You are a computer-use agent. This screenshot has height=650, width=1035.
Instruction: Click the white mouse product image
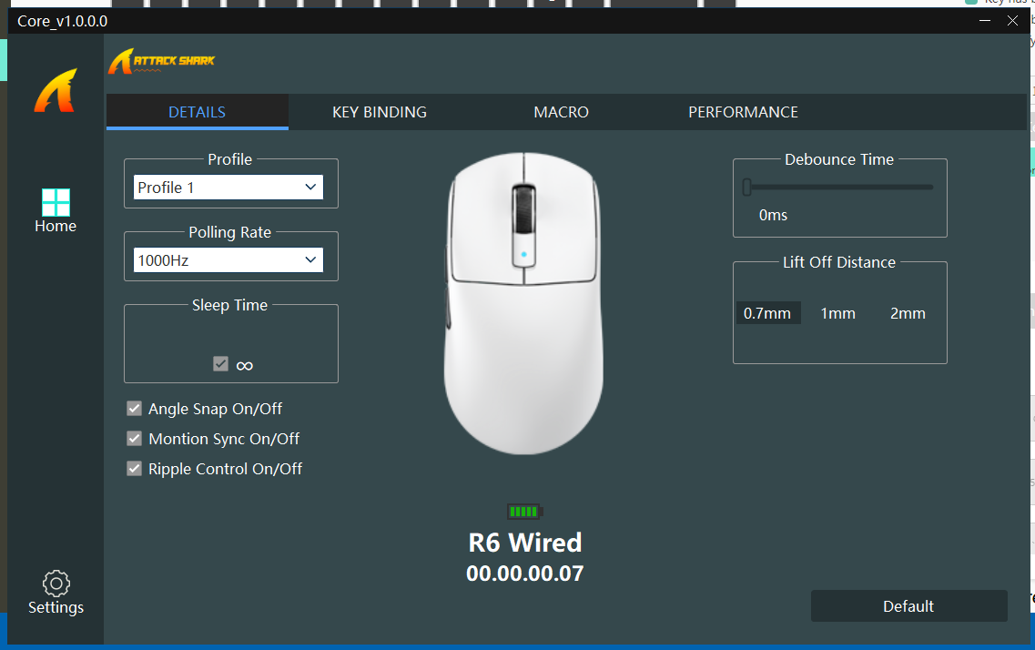(x=523, y=303)
